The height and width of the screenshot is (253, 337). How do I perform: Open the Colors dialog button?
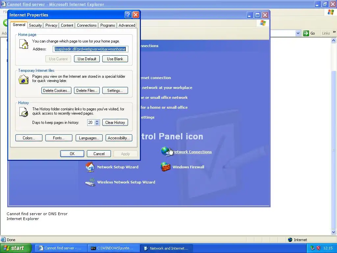click(x=29, y=138)
